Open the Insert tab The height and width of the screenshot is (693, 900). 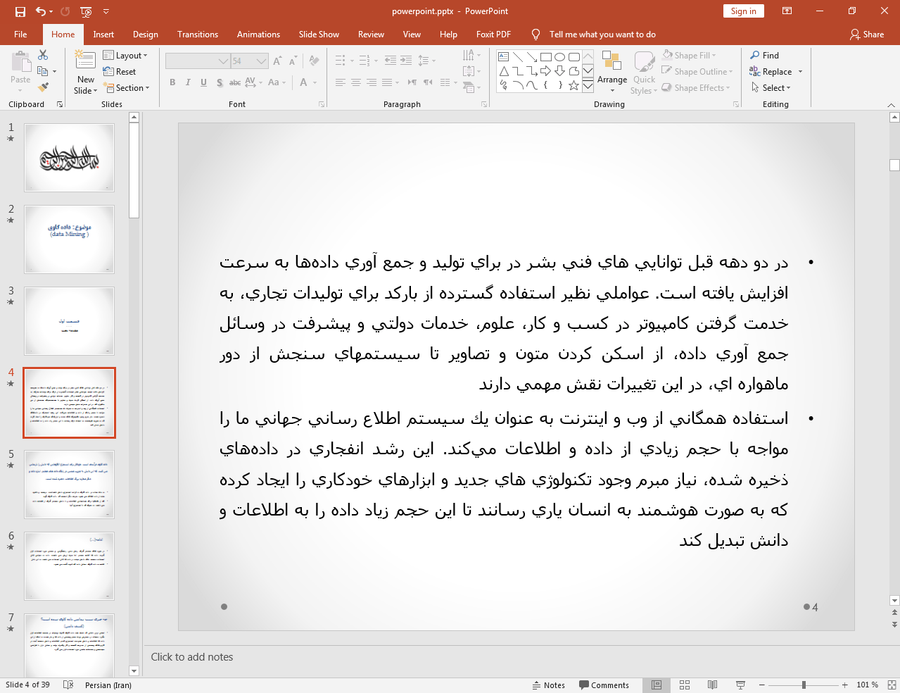coord(103,34)
